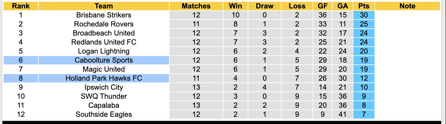This screenshot has width=446, height=124.
Task: Click Brisbane Strikers' 30 points cell
Action: click(x=364, y=15)
